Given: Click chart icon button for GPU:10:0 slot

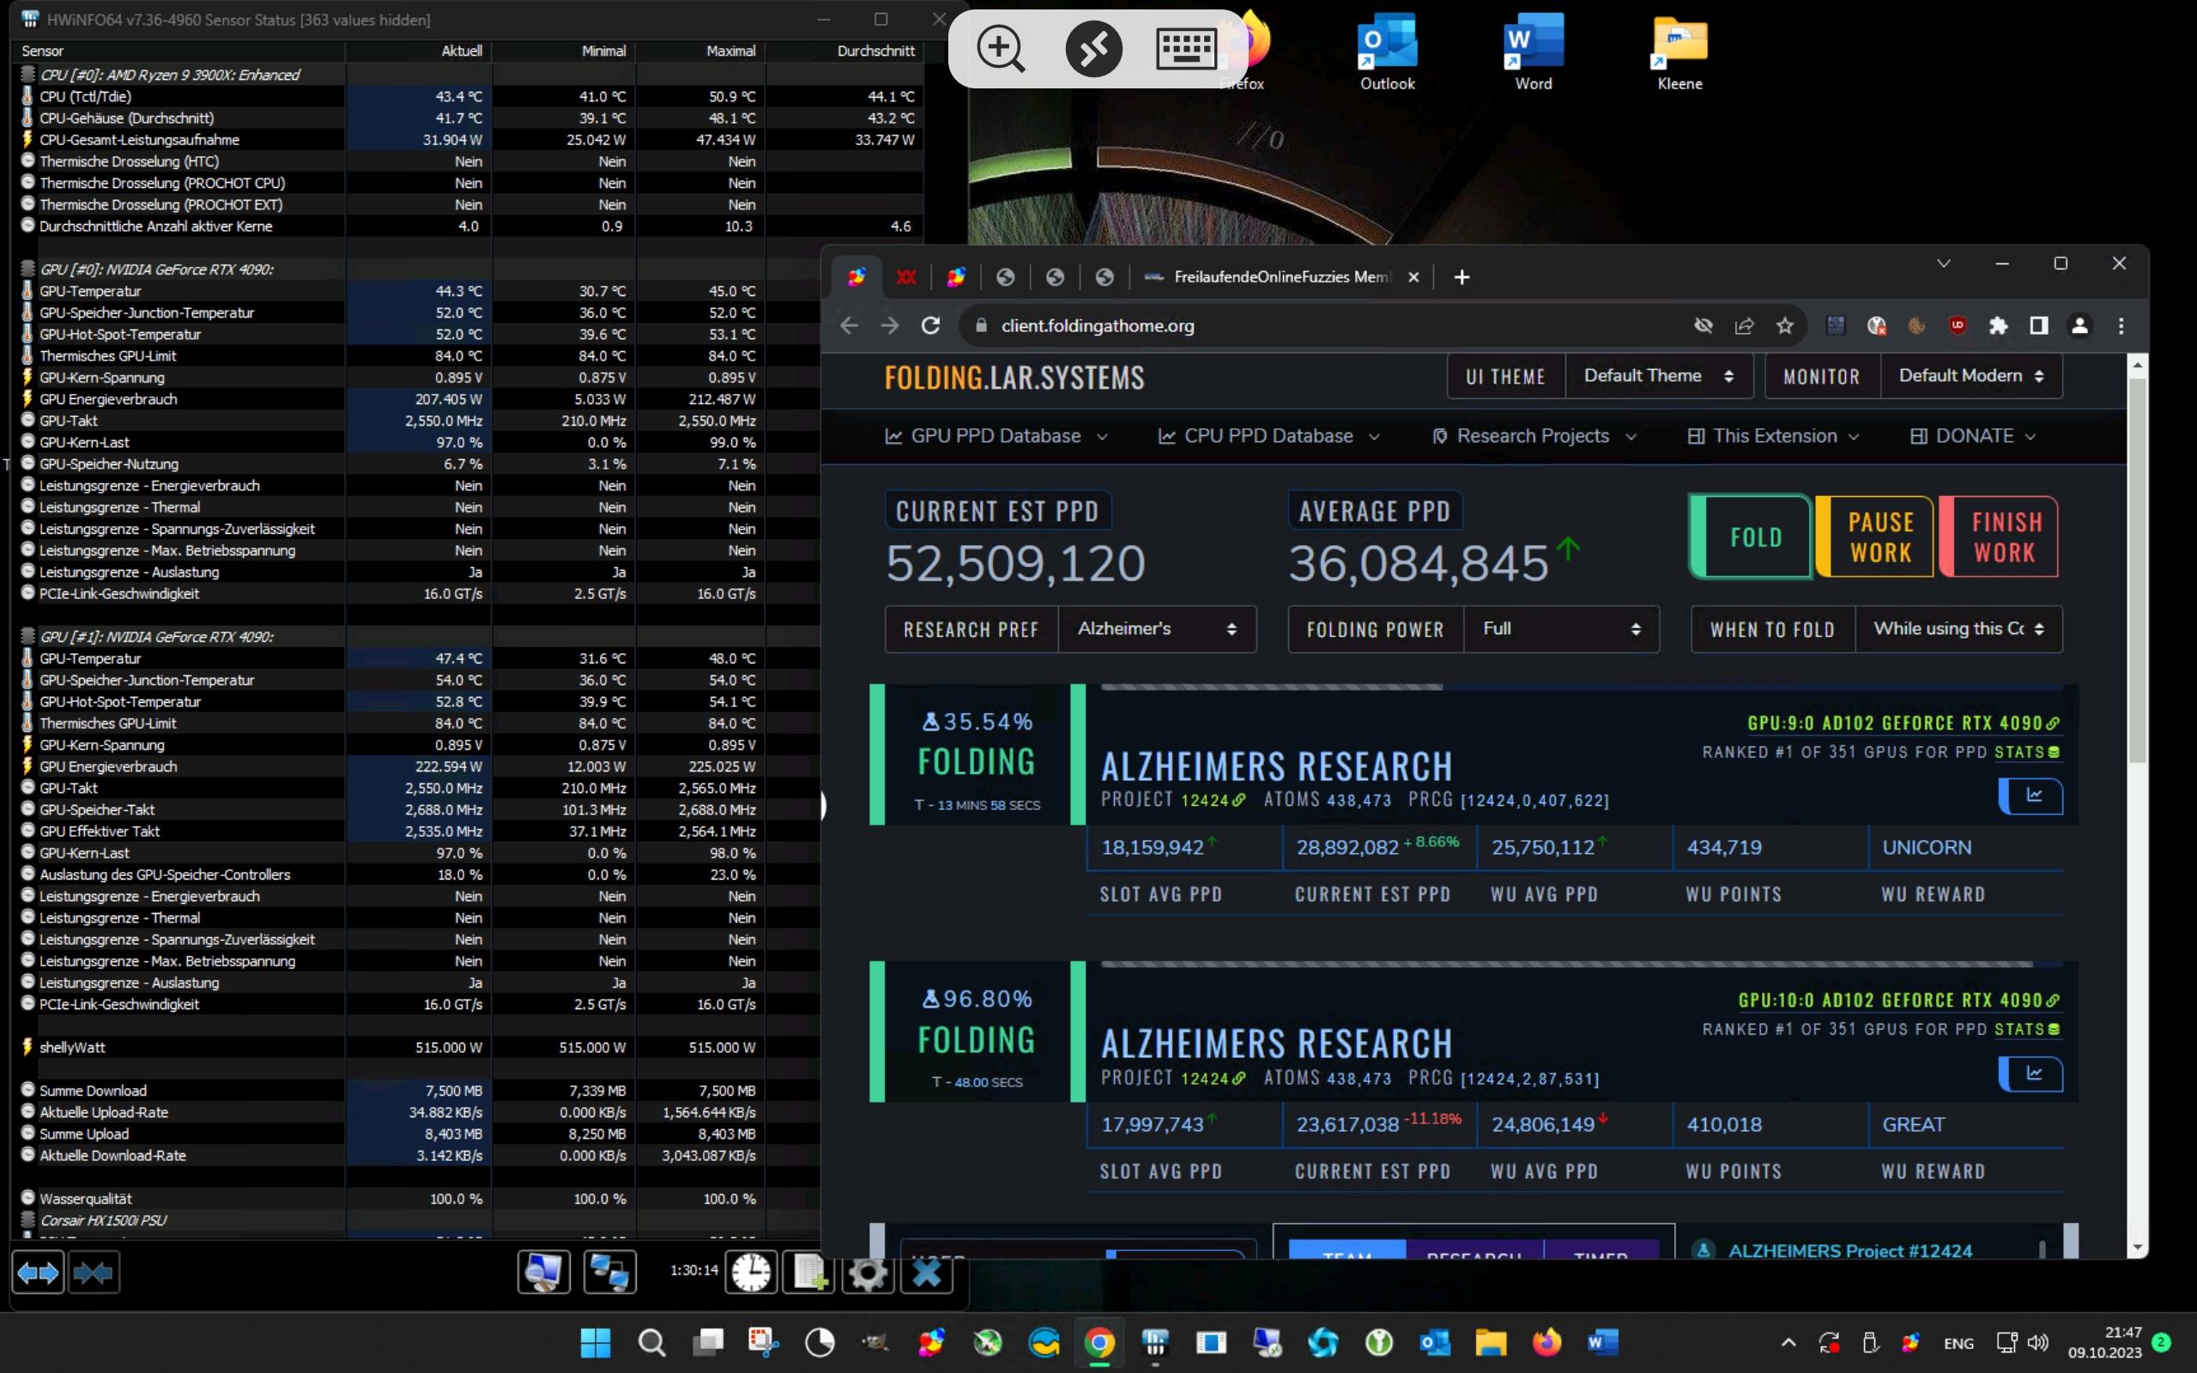Looking at the screenshot, I should coord(2031,1074).
